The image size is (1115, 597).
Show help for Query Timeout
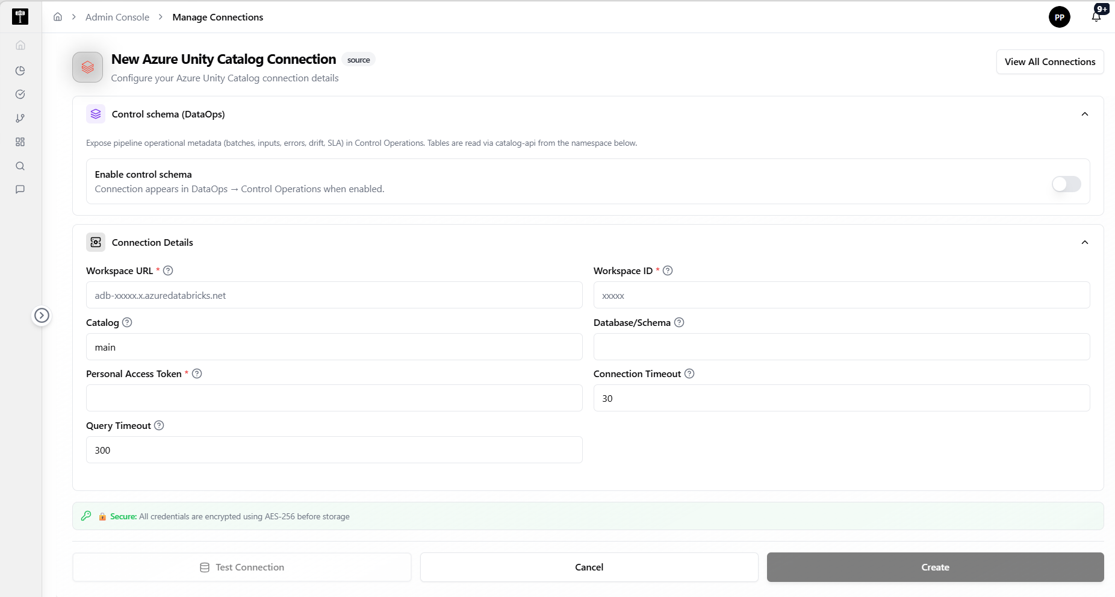pos(159,425)
